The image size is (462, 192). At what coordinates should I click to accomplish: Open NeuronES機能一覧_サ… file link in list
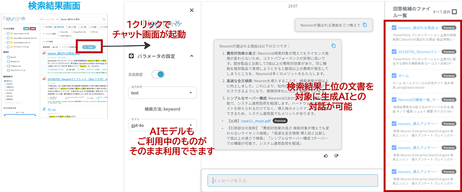pos(419,100)
